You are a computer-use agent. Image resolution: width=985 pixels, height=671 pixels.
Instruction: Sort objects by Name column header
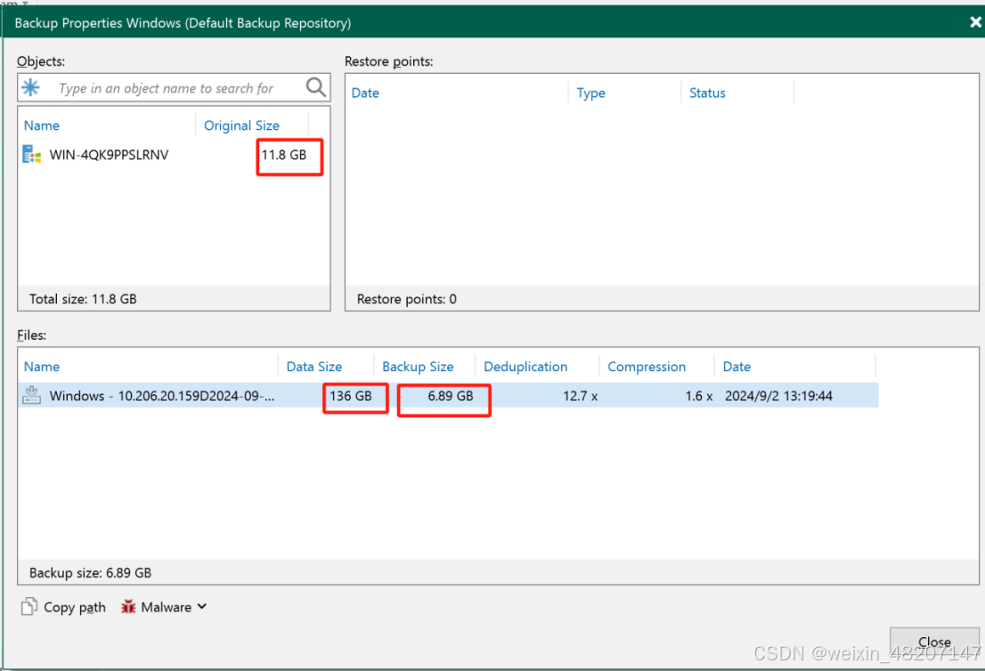click(42, 125)
